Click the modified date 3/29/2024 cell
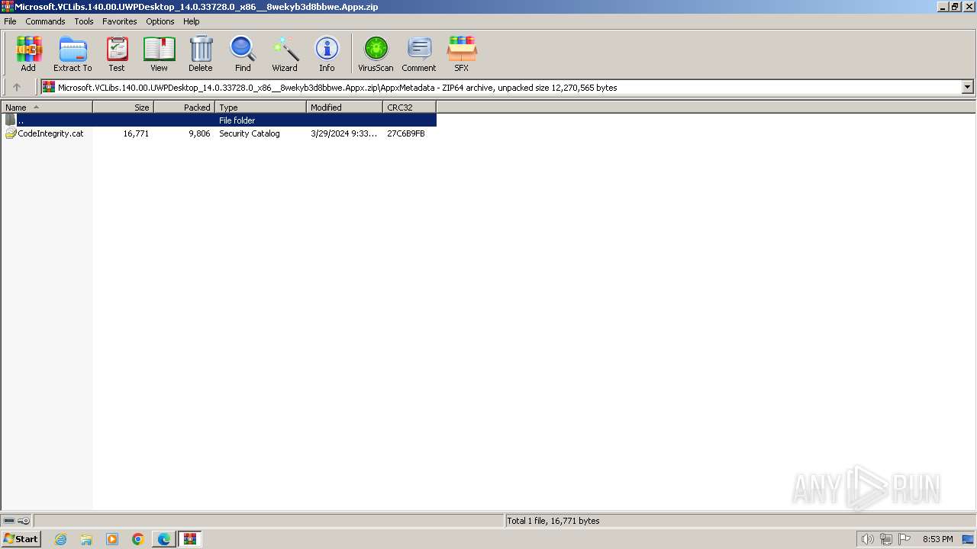 click(x=343, y=133)
